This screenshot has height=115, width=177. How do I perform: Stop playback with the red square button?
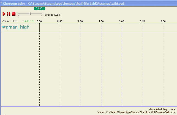[13, 14]
